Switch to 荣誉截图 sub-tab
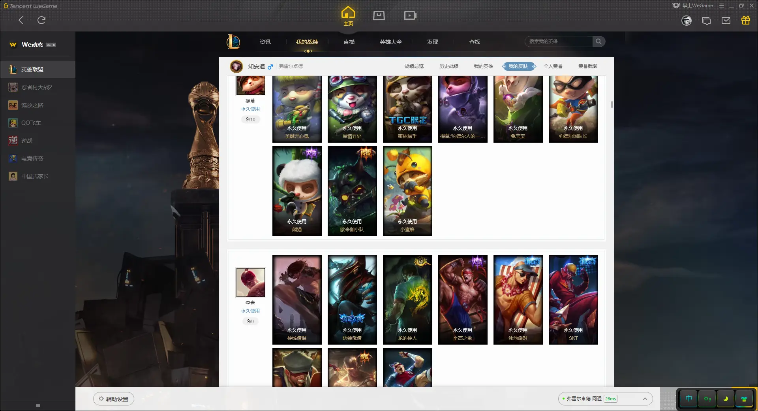 pyautogui.click(x=588, y=66)
